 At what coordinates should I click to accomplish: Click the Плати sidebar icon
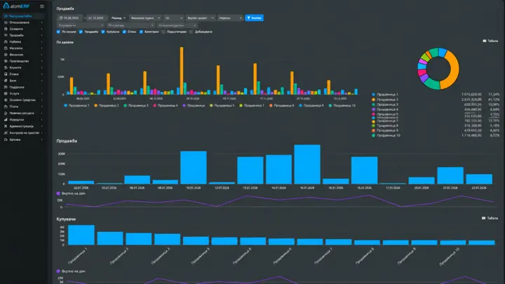click(6, 107)
